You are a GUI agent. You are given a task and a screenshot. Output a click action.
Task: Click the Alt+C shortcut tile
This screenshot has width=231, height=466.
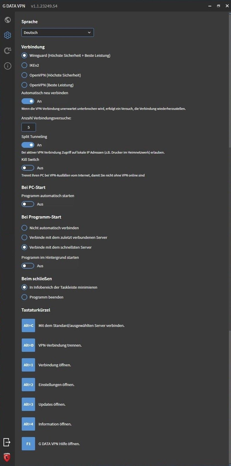coord(28,325)
